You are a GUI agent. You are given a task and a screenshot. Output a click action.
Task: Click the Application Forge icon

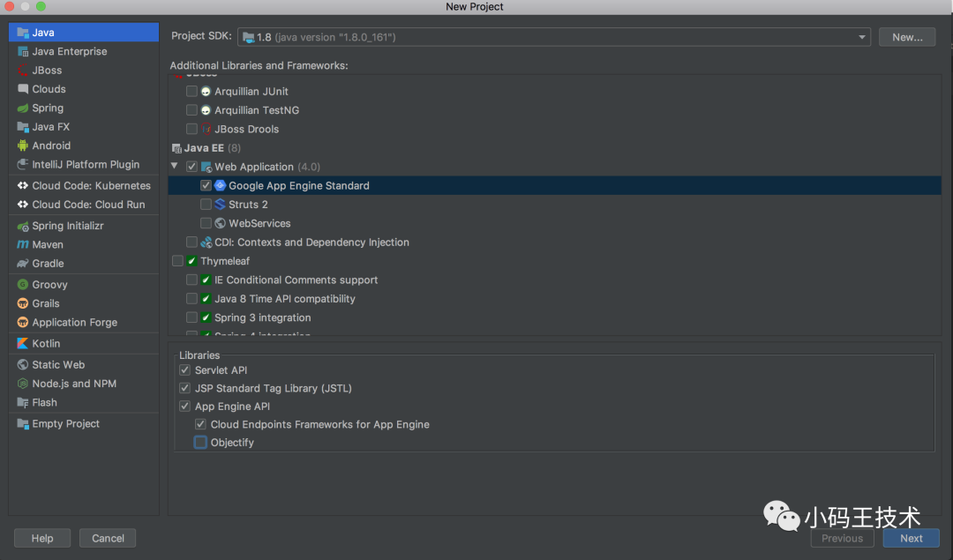click(x=23, y=322)
